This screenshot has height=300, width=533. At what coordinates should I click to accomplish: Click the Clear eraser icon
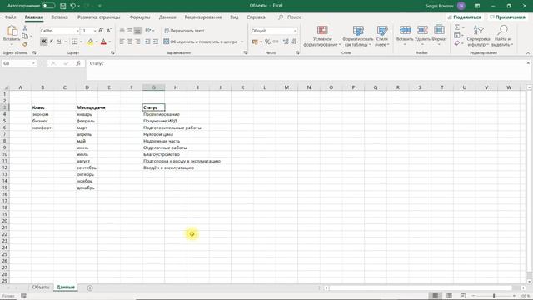click(457, 43)
